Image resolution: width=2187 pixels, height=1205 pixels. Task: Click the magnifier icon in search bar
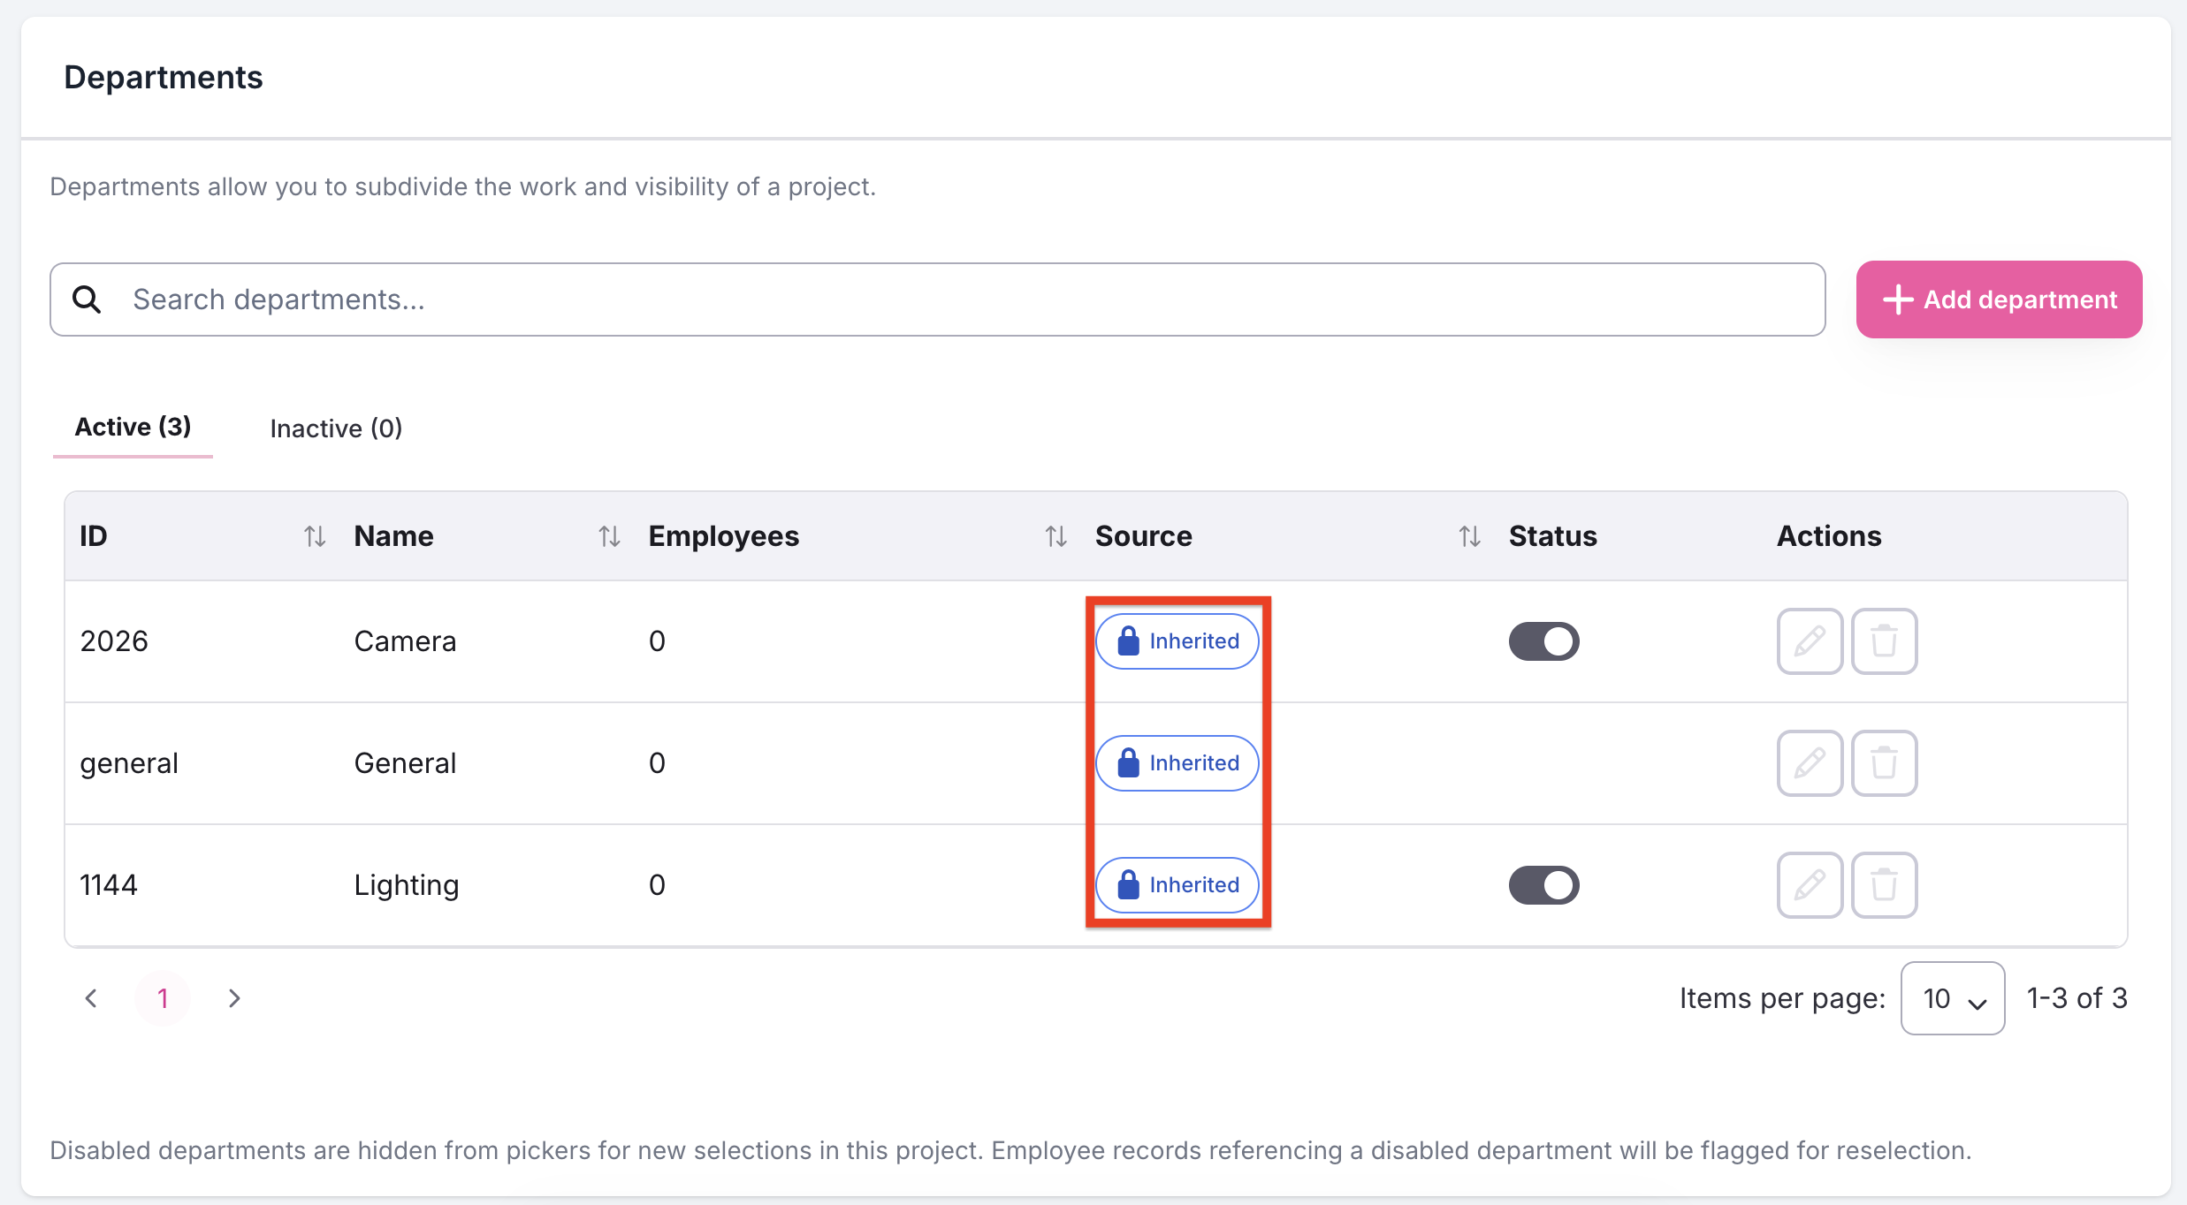[x=87, y=299]
